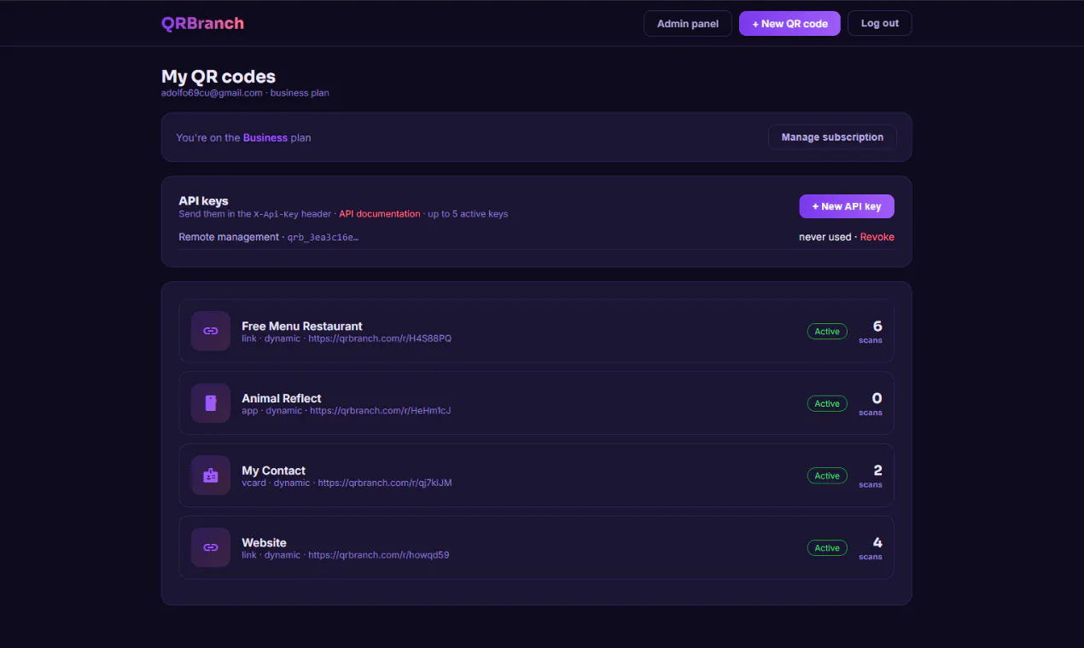Viewport: 1084px width, 648px height.
Task: Open the API documentation link
Action: pos(380,214)
